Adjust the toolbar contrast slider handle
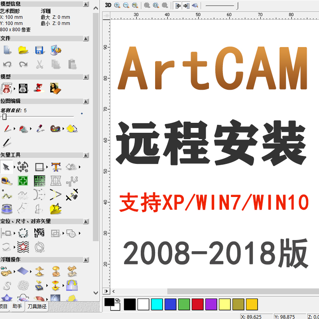319x319 pixels. point(236,6)
